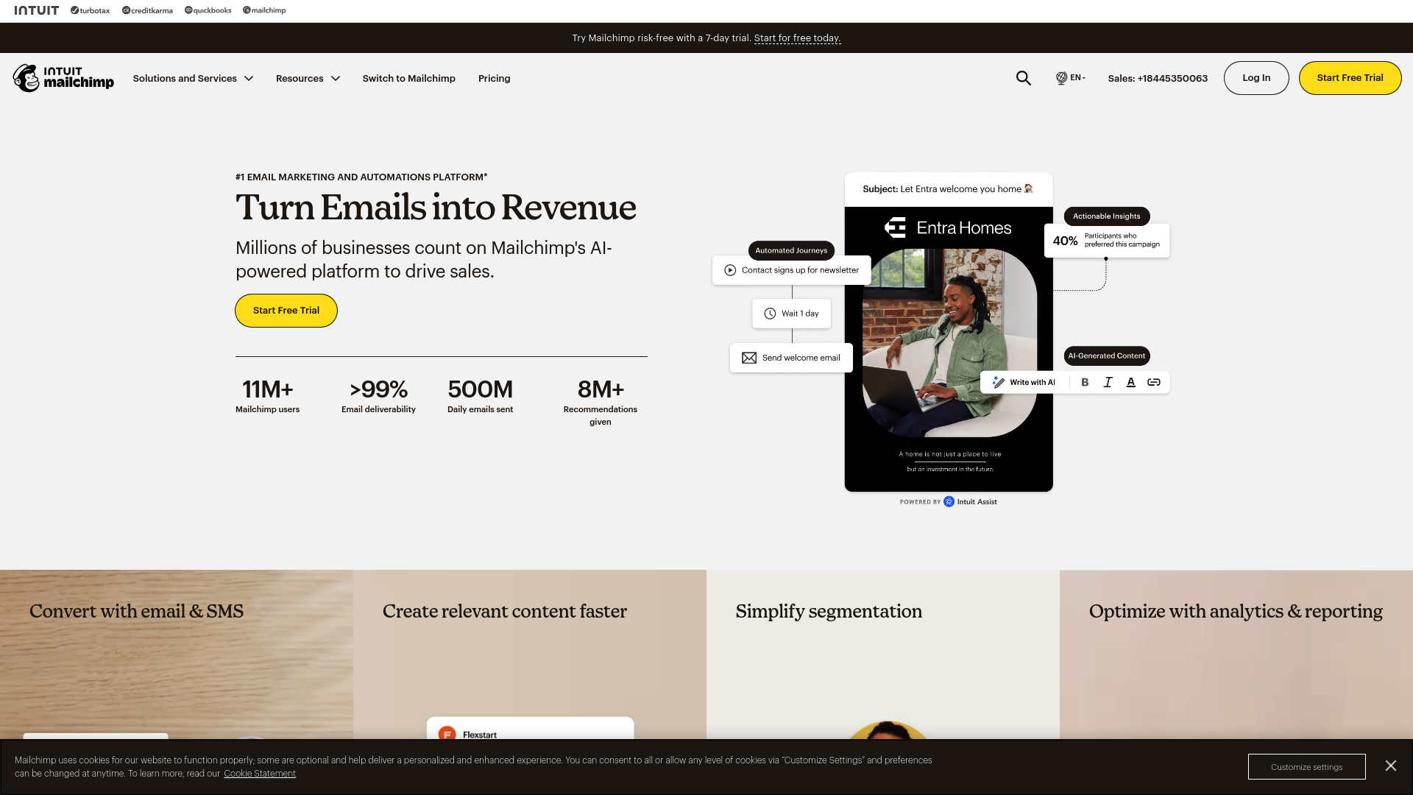
Task: Open the TurboTax brand link
Action: [90, 10]
